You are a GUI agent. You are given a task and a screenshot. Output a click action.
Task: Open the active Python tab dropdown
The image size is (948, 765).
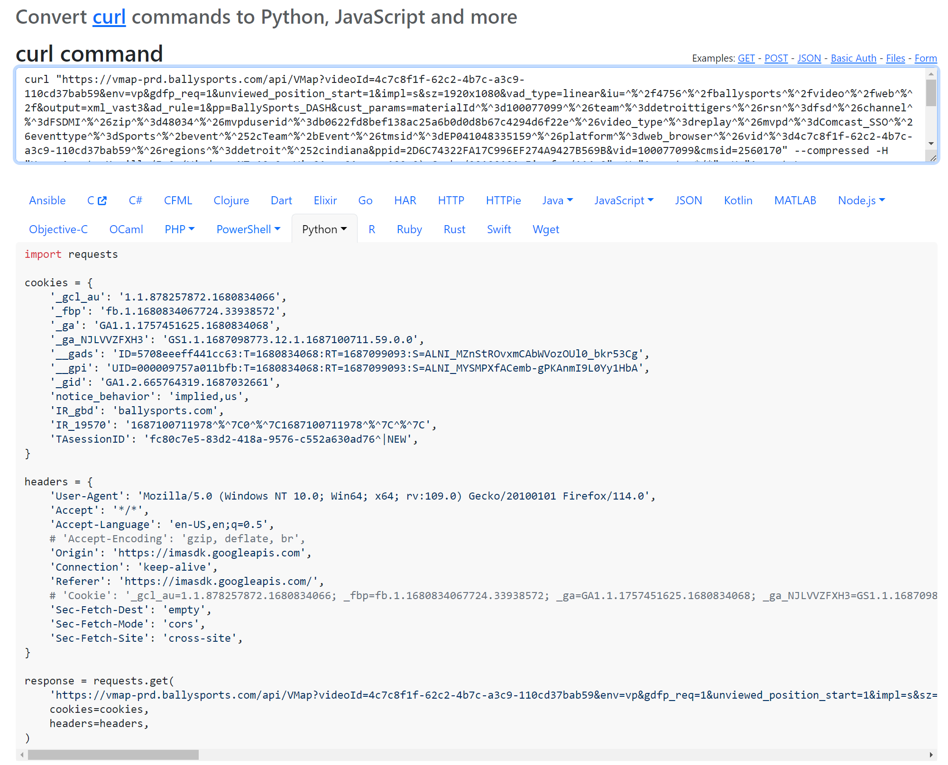tap(324, 229)
